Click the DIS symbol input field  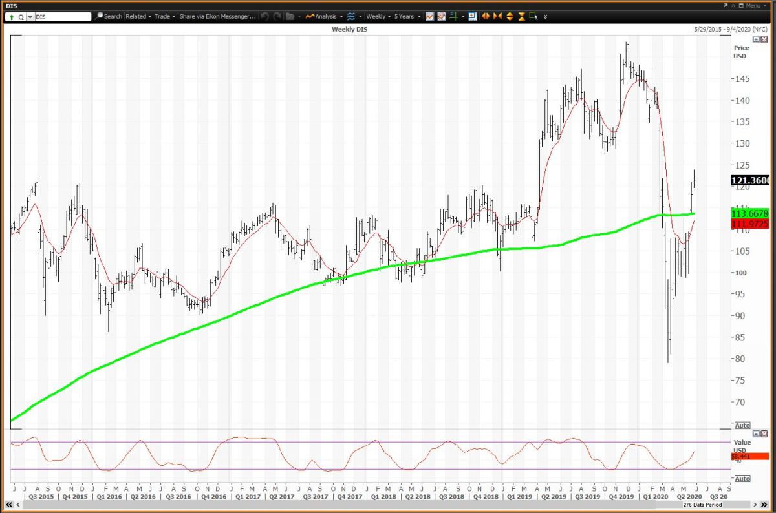pyautogui.click(x=62, y=17)
